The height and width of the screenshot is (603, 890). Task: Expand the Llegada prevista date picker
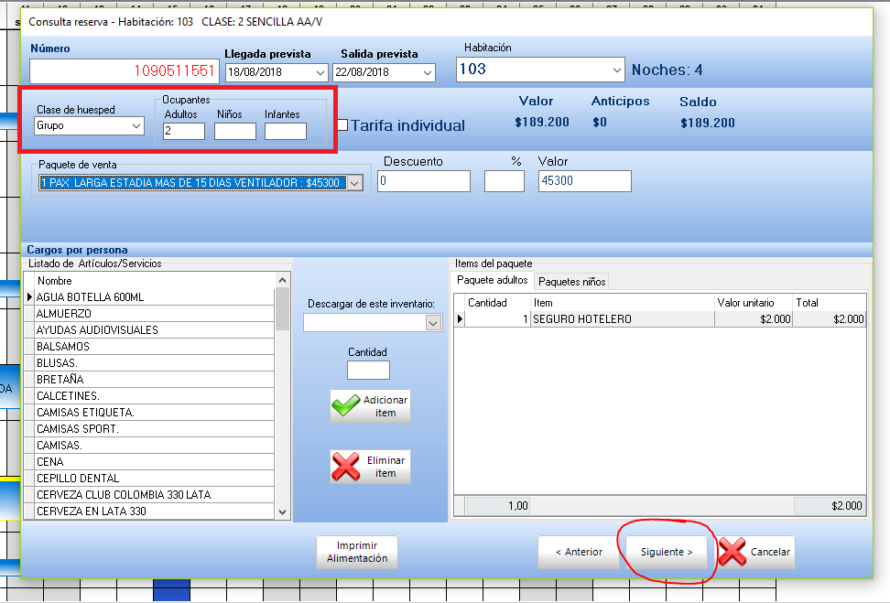tap(320, 72)
